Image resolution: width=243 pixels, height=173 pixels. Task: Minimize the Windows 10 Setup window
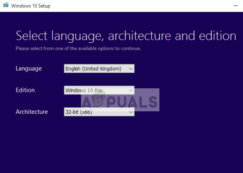pyautogui.click(x=235, y=6)
